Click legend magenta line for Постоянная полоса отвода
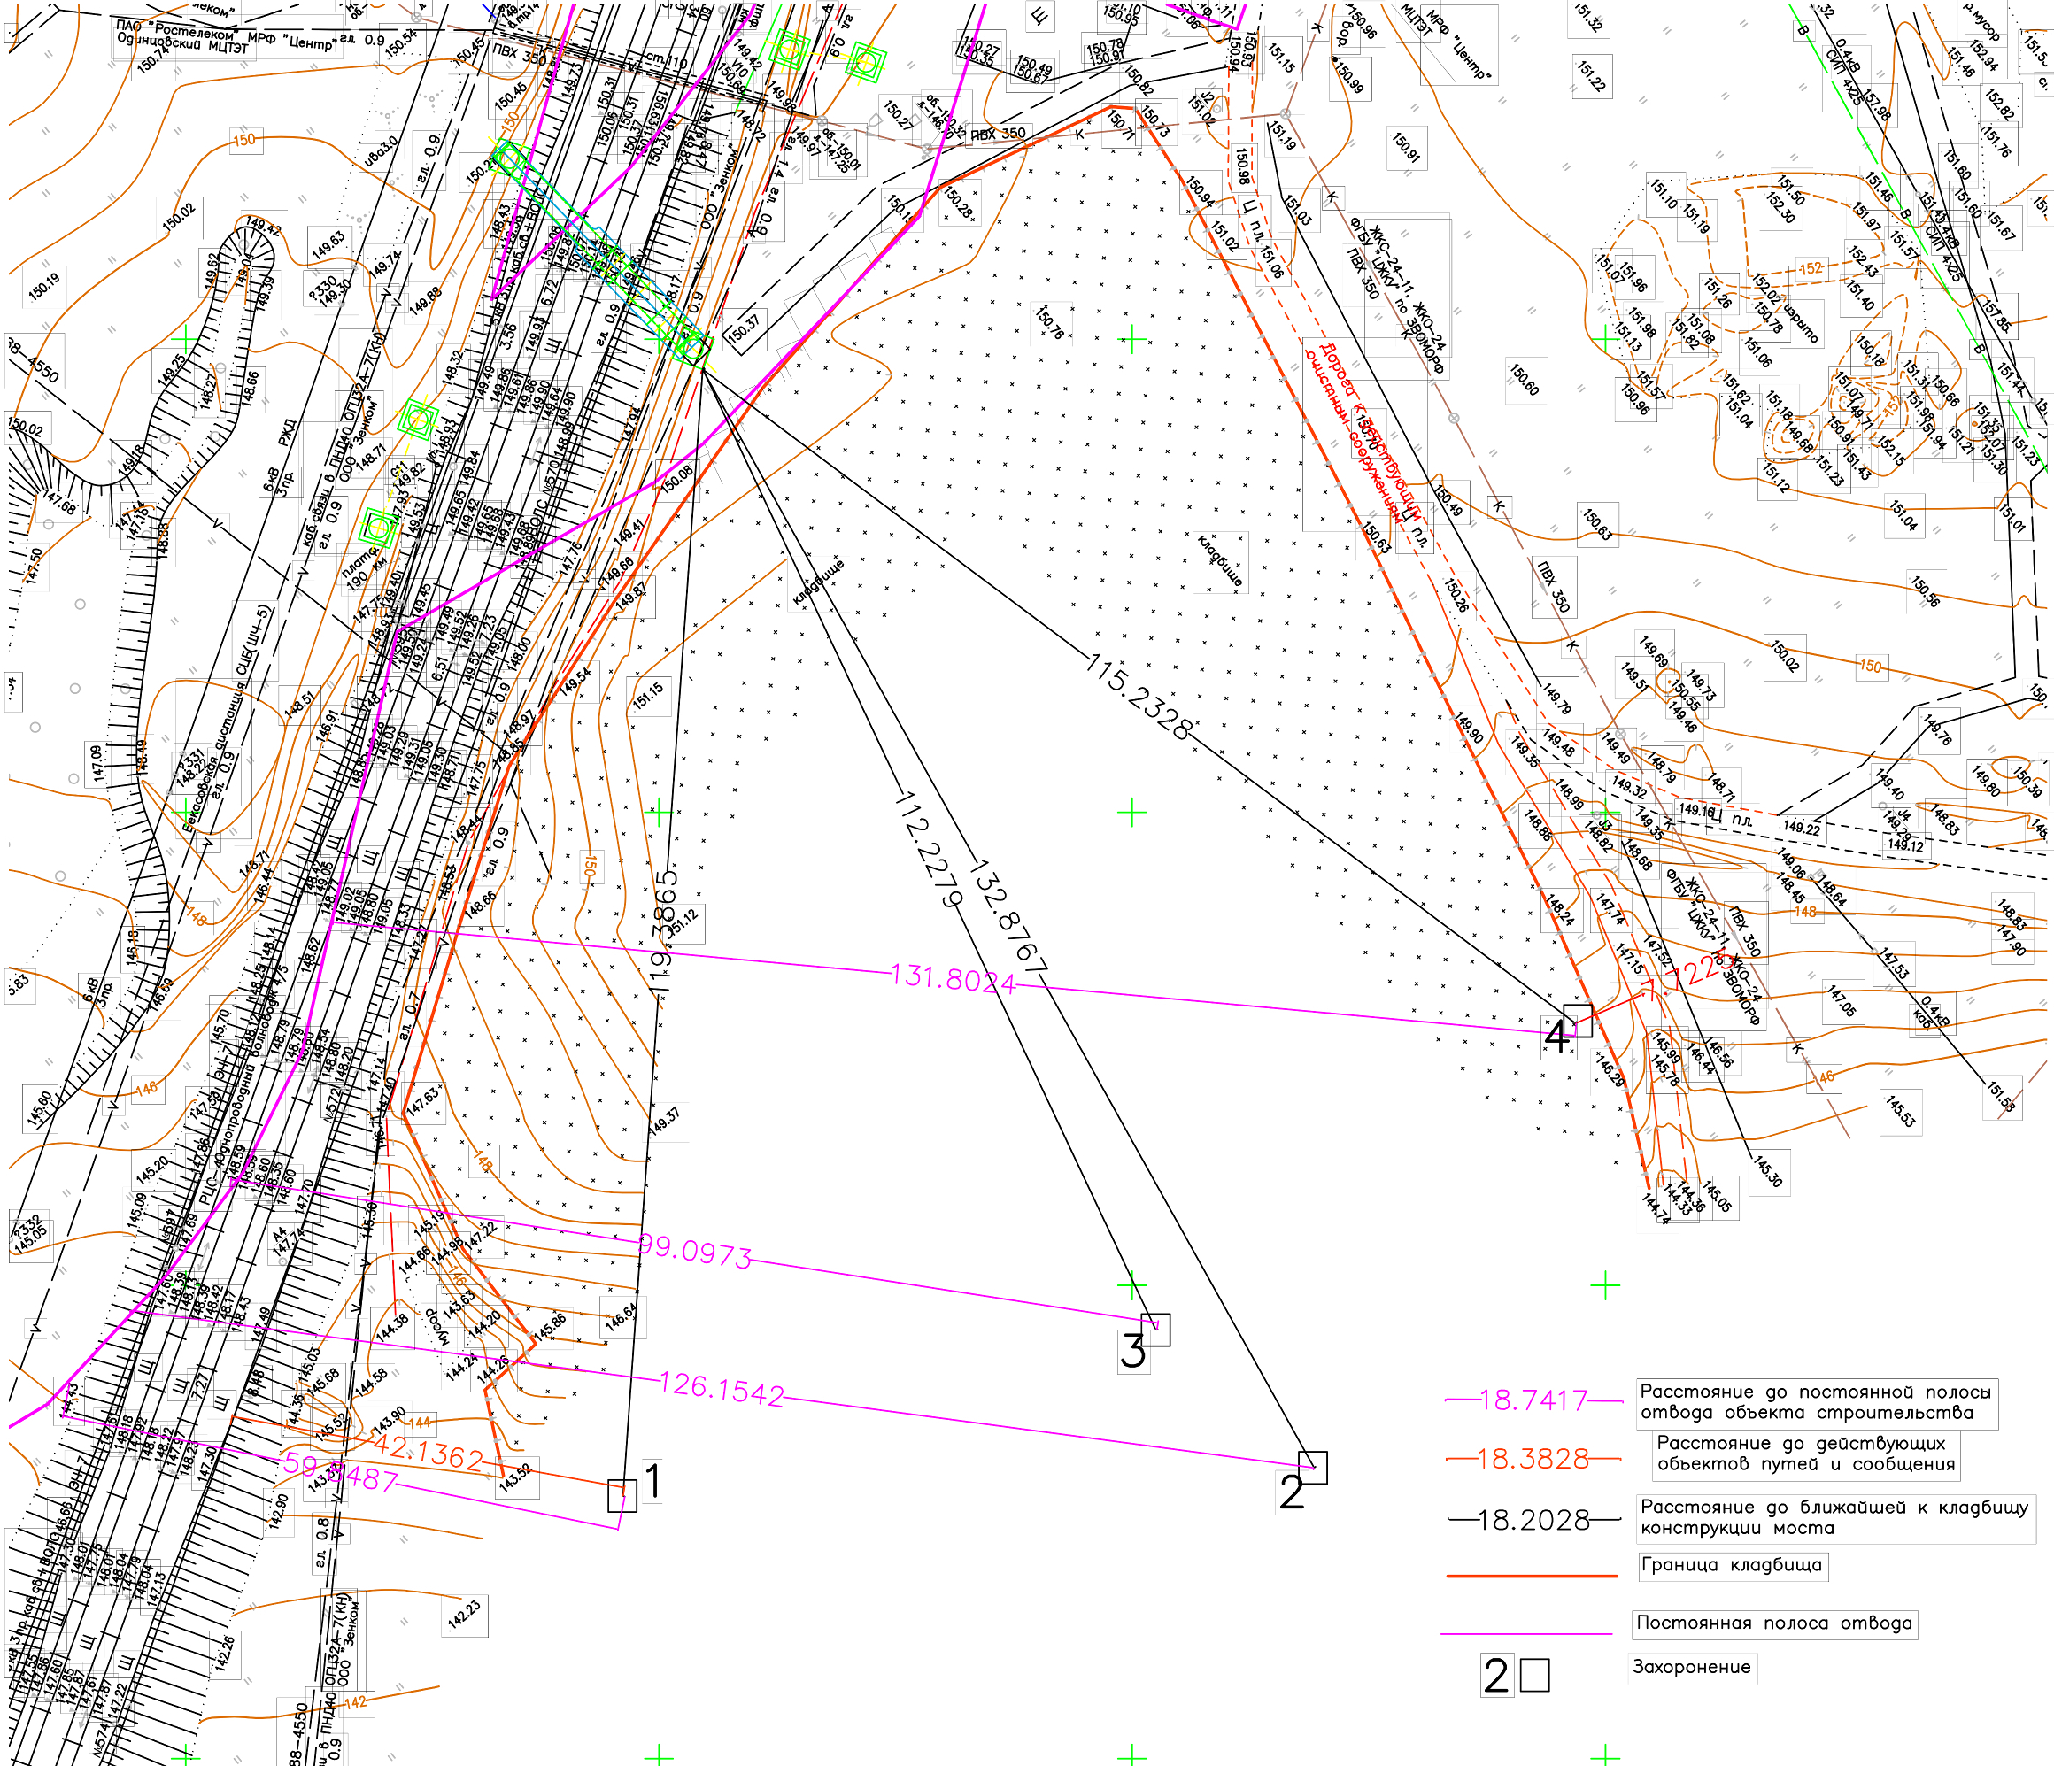 [x=1526, y=1634]
